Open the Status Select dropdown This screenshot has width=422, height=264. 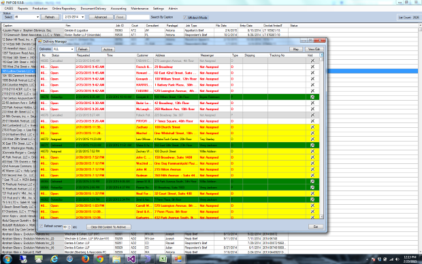(37, 17)
